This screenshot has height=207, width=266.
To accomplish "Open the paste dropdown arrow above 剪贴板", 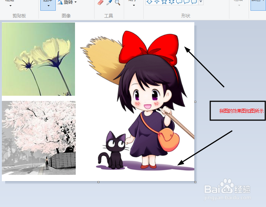I will point(10,6).
